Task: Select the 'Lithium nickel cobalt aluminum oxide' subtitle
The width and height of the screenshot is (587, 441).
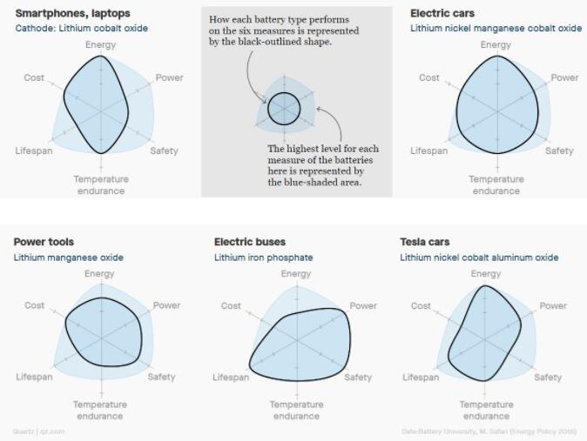Action: [479, 257]
